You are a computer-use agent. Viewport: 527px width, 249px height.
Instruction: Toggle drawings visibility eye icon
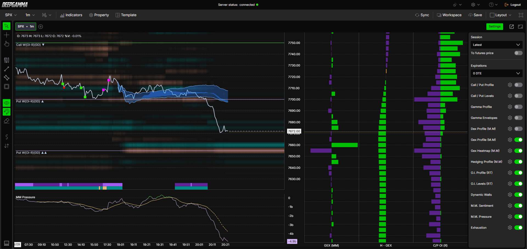[7, 103]
